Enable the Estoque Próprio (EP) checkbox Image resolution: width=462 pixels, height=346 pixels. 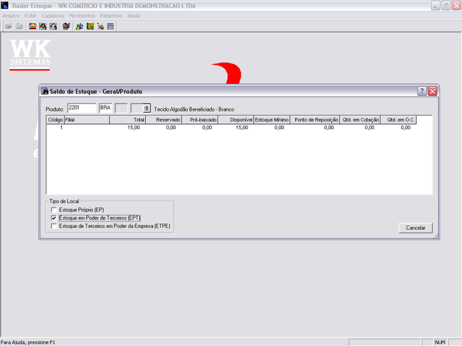coord(54,210)
